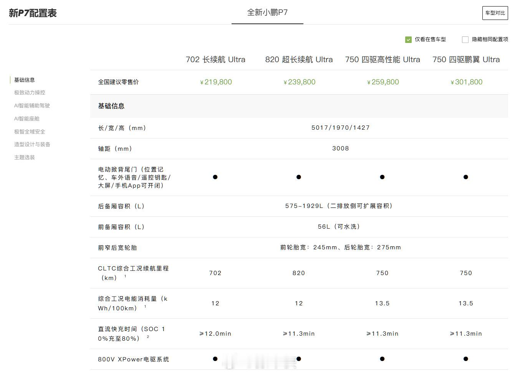Navigate to 极智全域安全 section
Screen dimensions: 520x374
(30, 132)
